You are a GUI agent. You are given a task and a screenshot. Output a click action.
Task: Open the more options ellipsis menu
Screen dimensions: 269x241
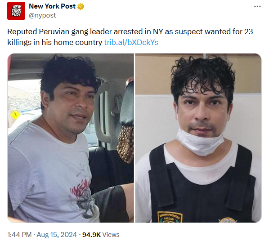click(x=257, y=6)
